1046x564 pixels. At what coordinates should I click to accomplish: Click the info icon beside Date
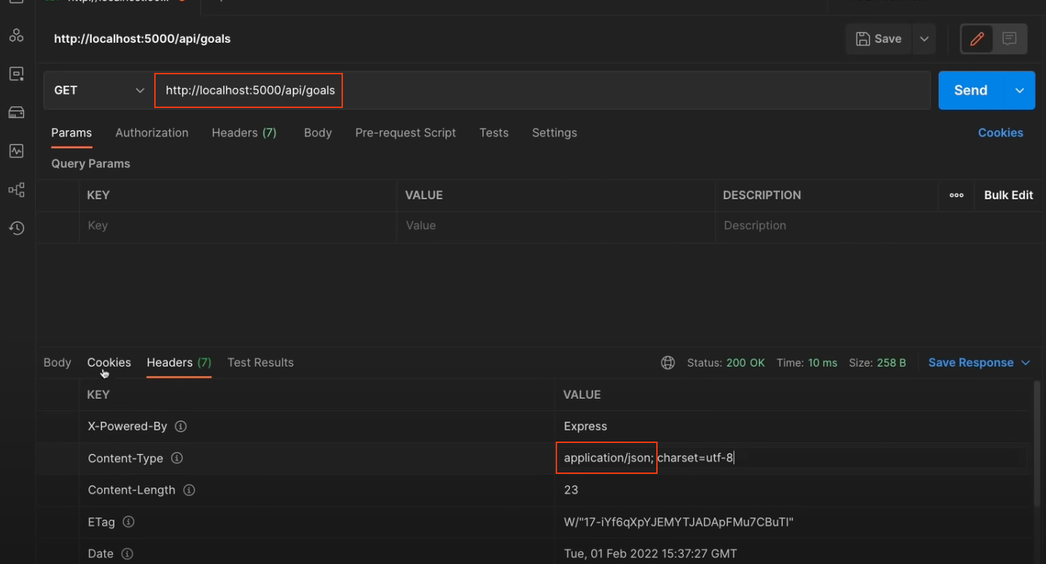pyautogui.click(x=127, y=554)
